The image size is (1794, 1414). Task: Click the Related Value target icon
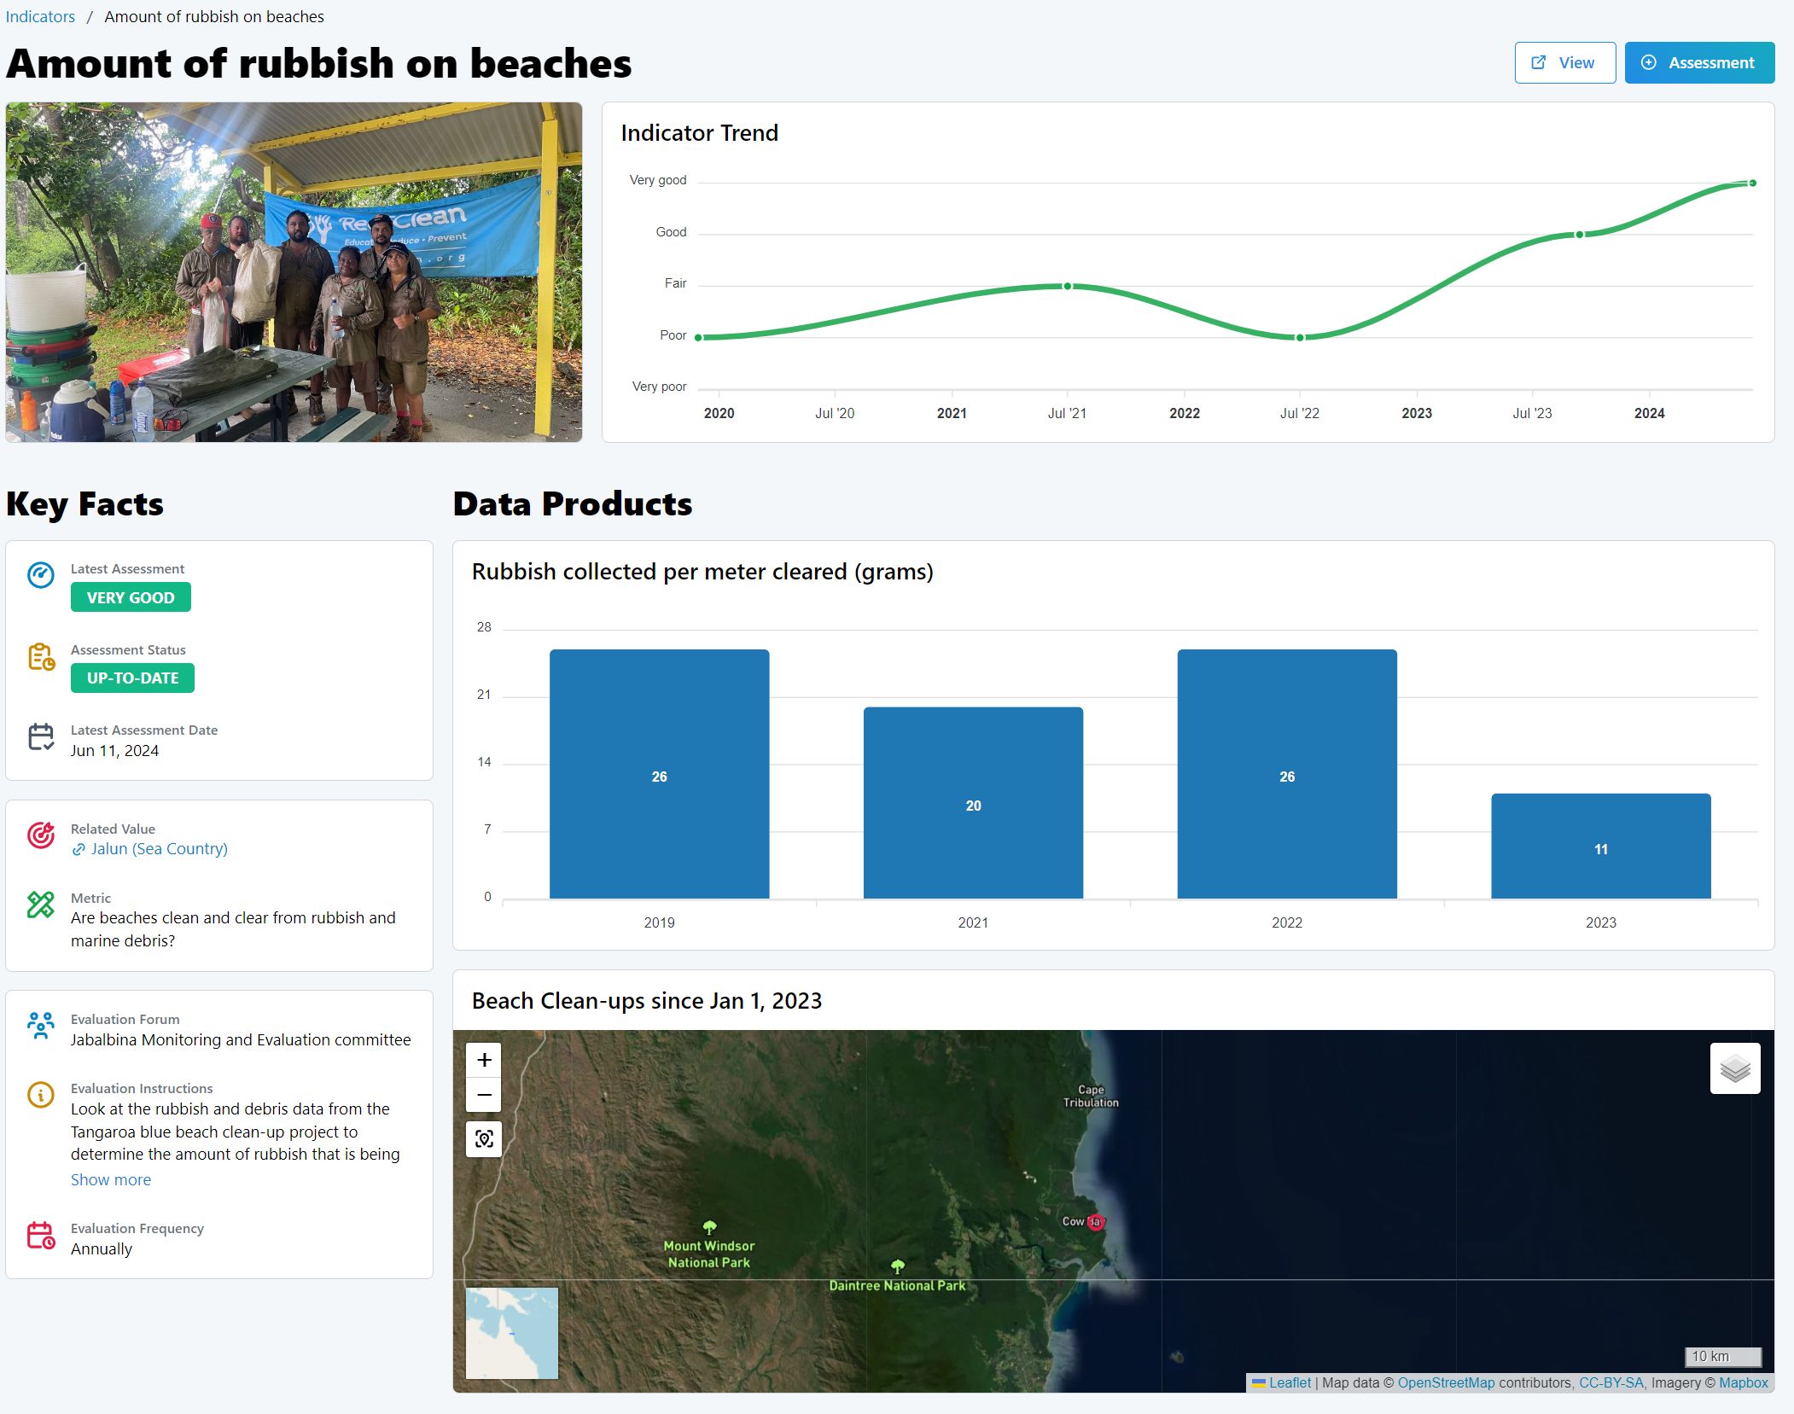click(41, 835)
